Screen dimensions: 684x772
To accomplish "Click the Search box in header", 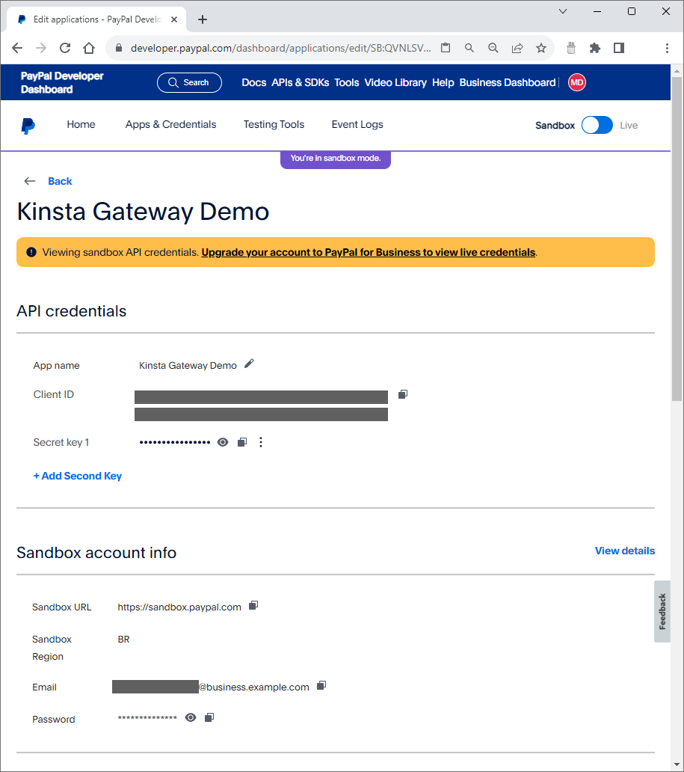I will click(189, 82).
